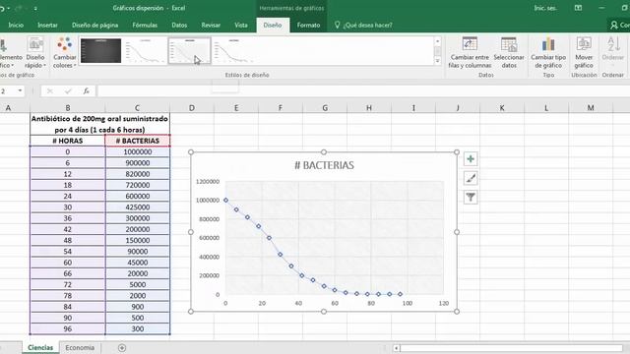Viewport: 630px width, 354px height.
Task: Select the dark chart style thumbnail
Action: point(100,50)
